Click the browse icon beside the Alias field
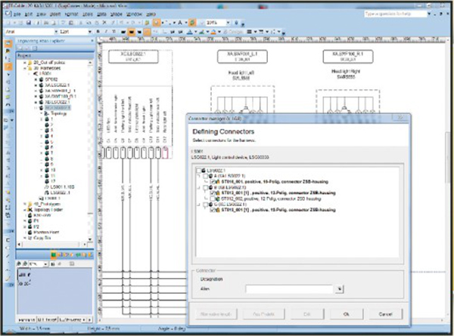The image size is (454, 336). pos(340,288)
